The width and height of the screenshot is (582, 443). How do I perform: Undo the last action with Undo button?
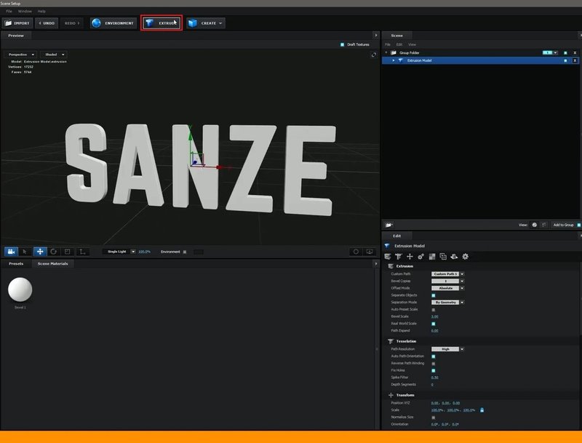click(x=47, y=23)
